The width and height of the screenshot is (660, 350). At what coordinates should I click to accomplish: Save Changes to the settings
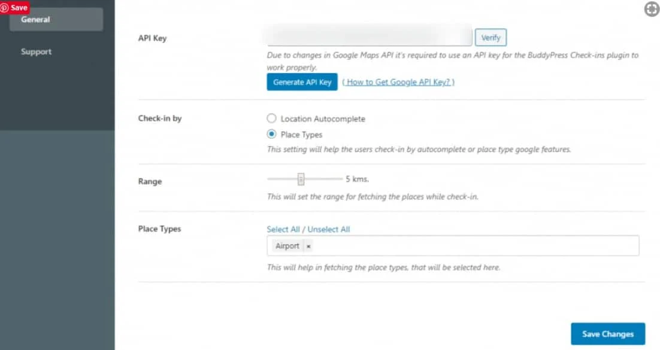608,334
